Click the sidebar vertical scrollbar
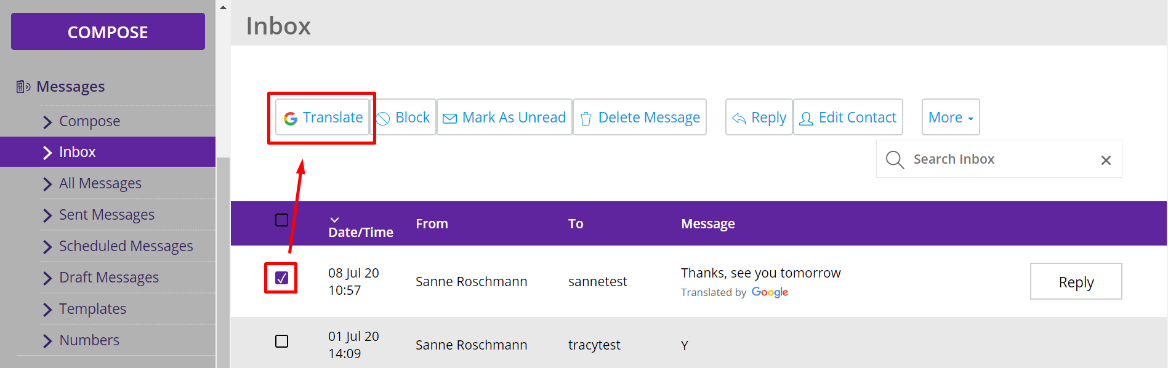This screenshot has height=368, width=1168. tap(223, 258)
